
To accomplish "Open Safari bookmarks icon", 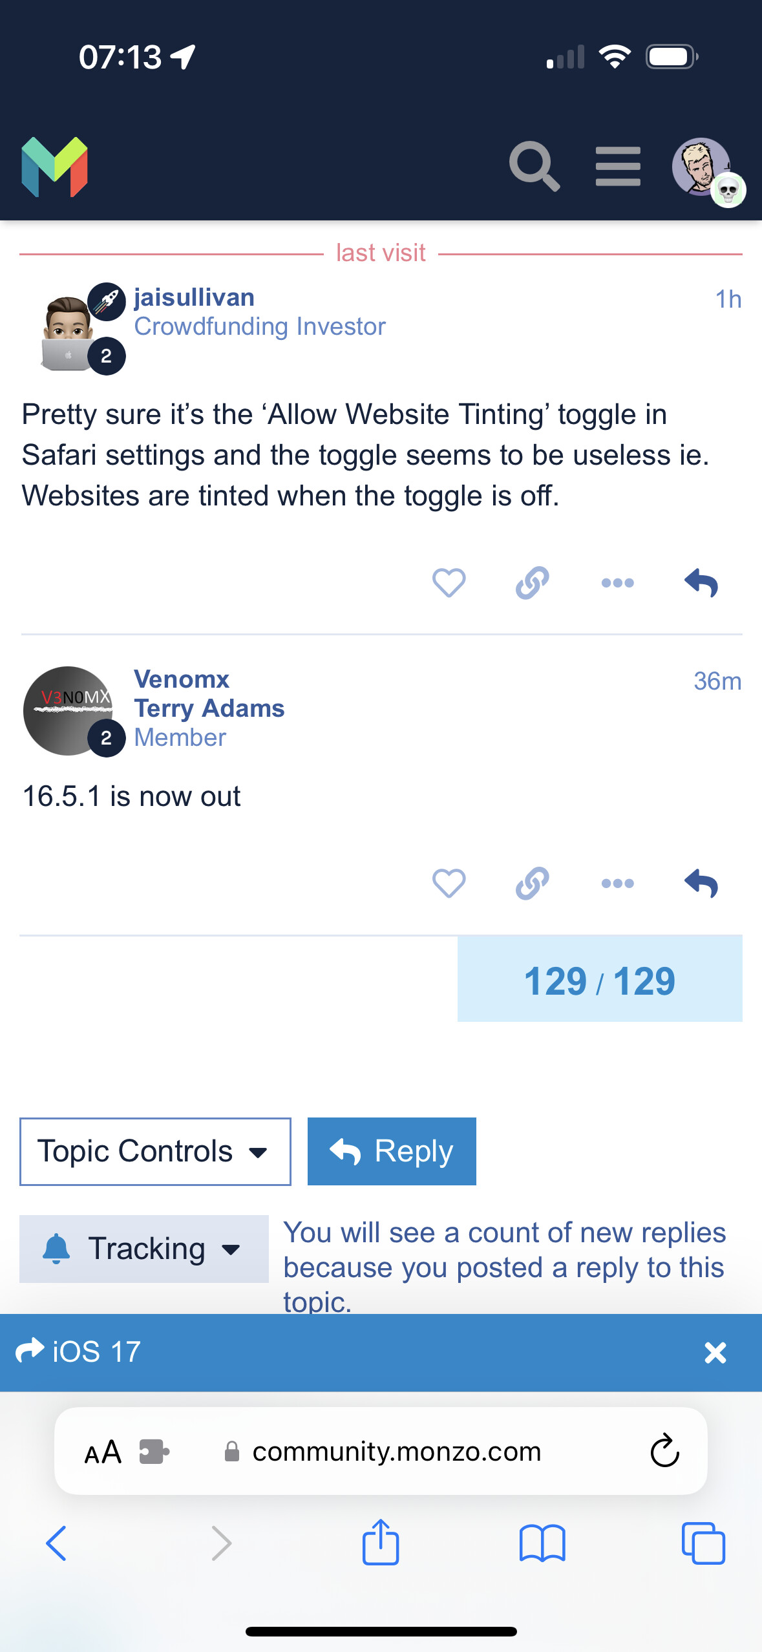I will click(542, 1543).
